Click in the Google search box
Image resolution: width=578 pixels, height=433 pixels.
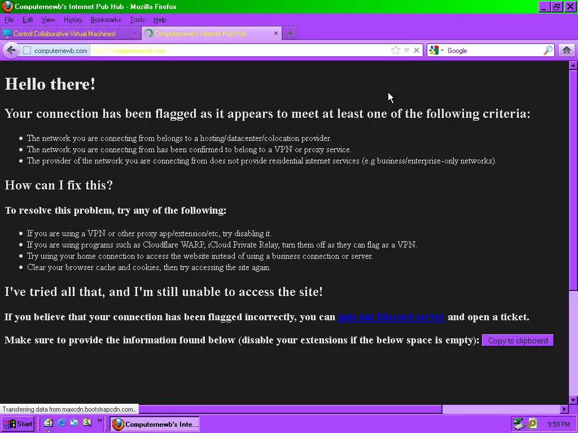tap(494, 50)
